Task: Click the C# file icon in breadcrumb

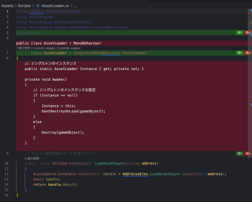Action: pyautogui.click(x=38, y=6)
